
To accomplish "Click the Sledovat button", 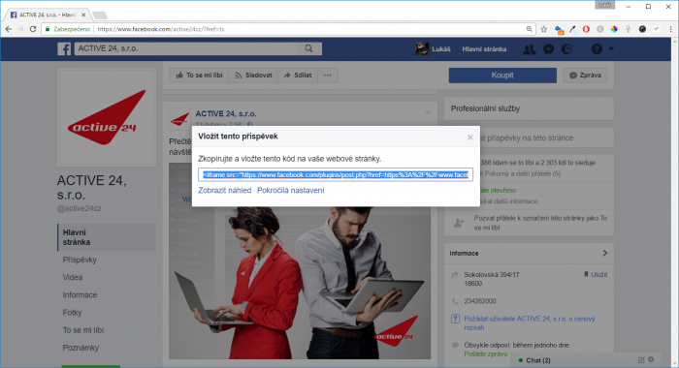I will coord(253,76).
